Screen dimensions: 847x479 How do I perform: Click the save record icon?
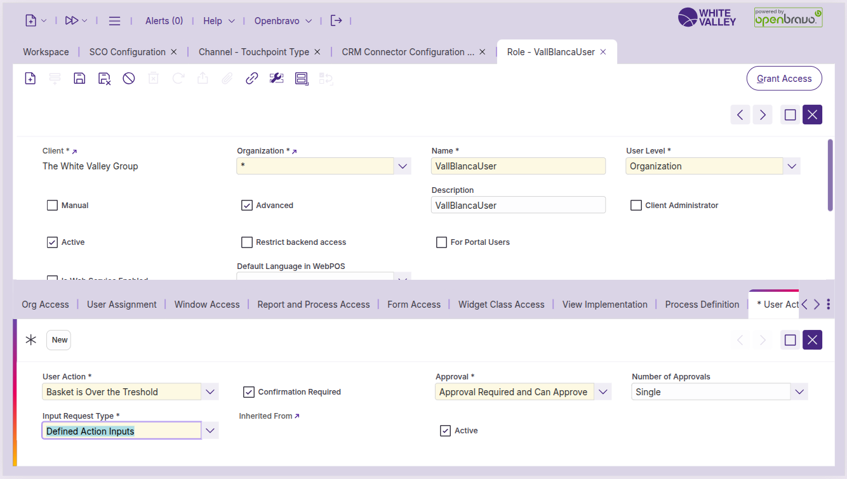[79, 79]
